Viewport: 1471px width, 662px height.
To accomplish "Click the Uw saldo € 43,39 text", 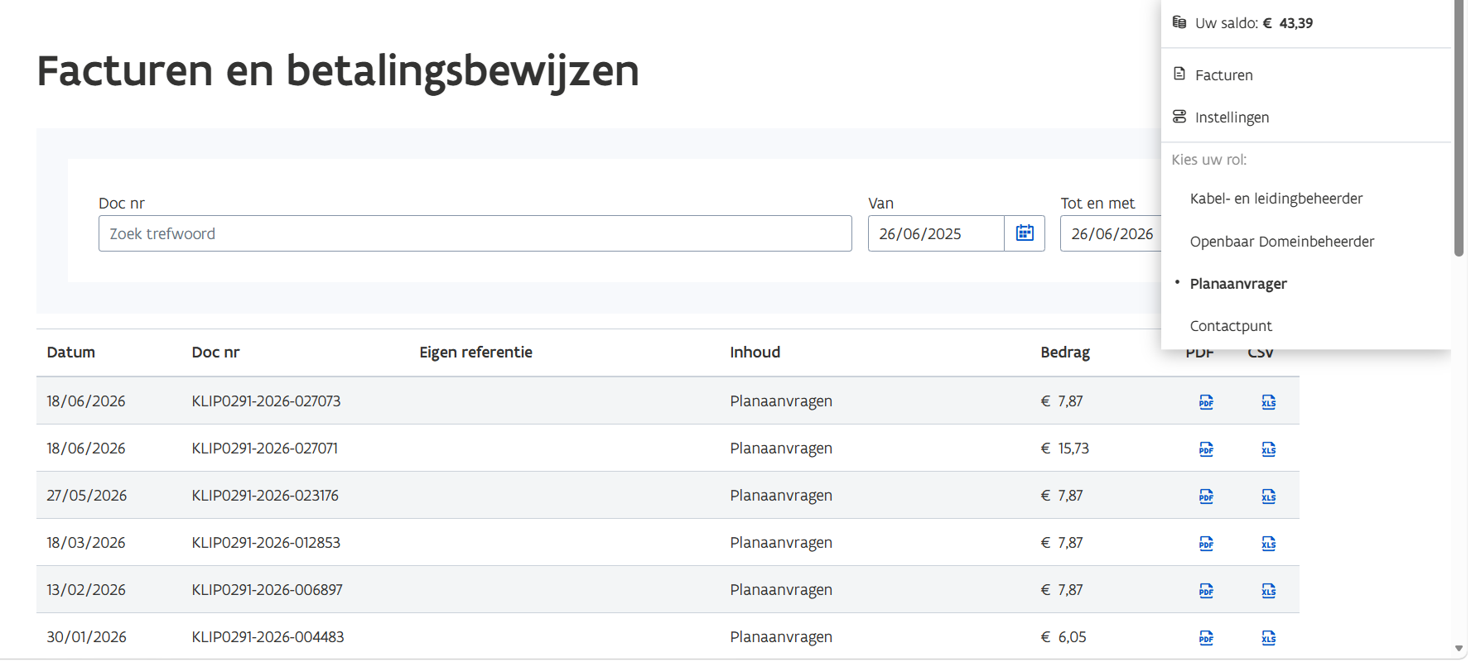I will coord(1254,23).
